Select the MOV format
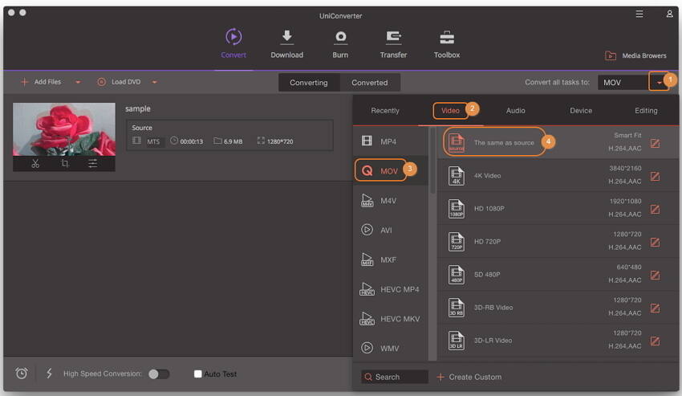The image size is (682, 396). [391, 171]
